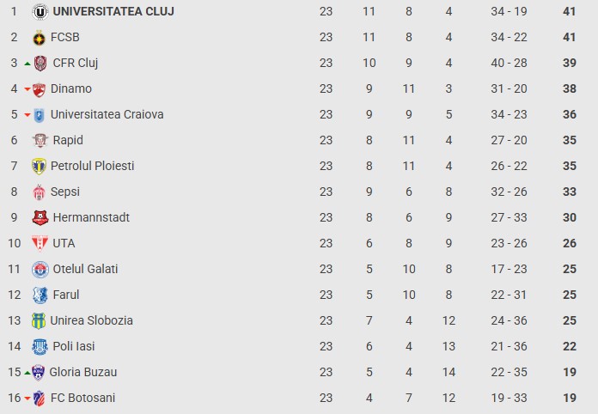Click the Universitatea Cluj team name

(x=113, y=11)
